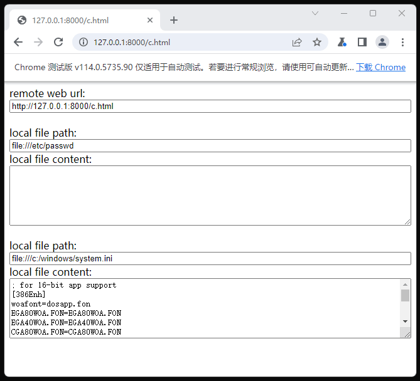420x381 pixels.
Task: Toggle the side panel icon
Action: click(362, 42)
